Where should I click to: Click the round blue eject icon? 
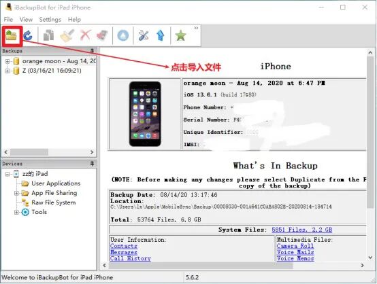123,36
